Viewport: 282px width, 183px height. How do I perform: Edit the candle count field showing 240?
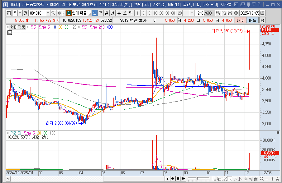pyautogui.click(x=200, y=13)
